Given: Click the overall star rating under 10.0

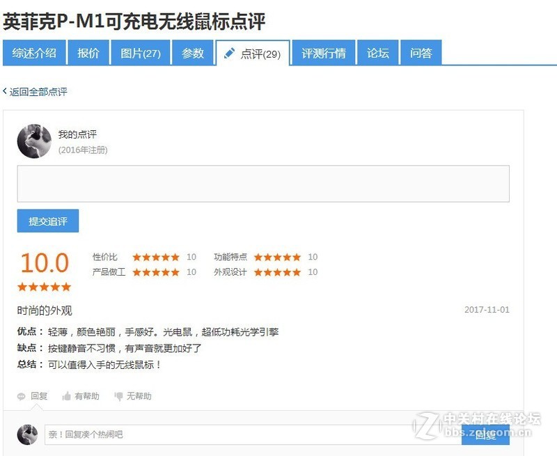Looking at the screenshot, I should click(45, 287).
